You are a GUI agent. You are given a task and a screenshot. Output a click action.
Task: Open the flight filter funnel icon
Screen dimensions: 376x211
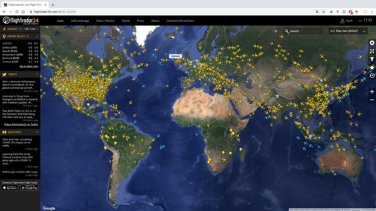372,59
